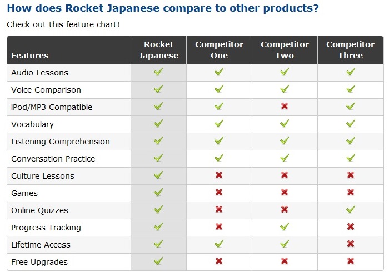This screenshot has width=389, height=272.
Task: Click the Competitor Three column header
Action: 350,50
